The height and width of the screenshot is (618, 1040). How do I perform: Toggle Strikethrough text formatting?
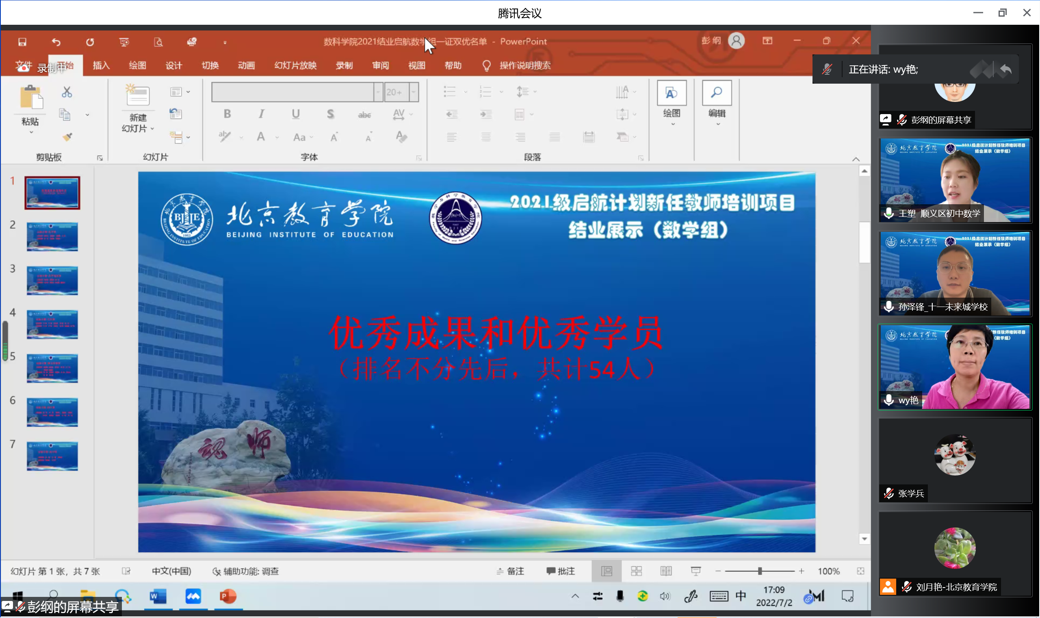[364, 114]
